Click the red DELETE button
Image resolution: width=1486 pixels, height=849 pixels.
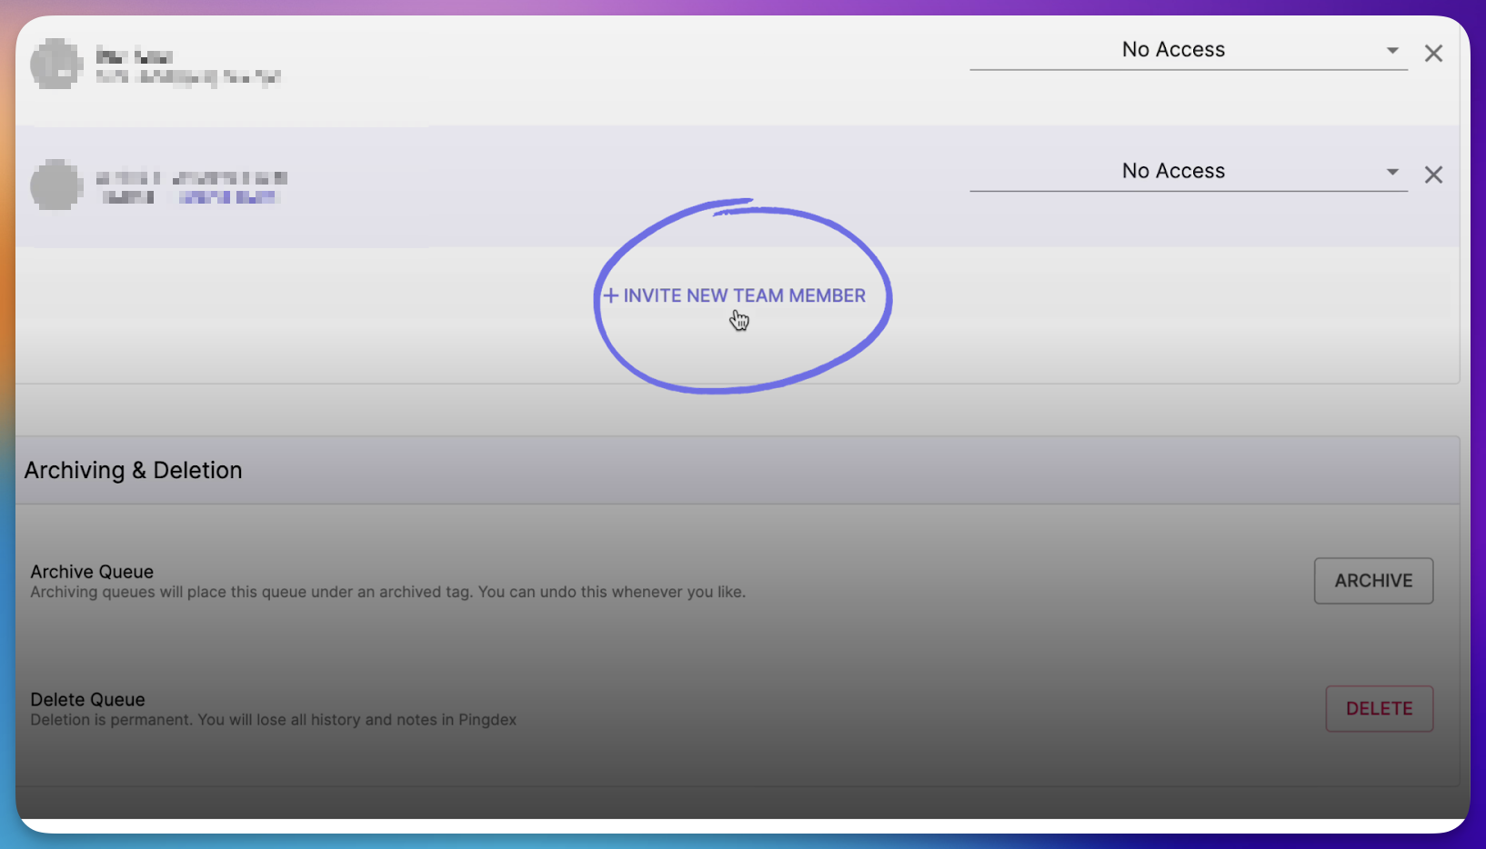[1379, 709]
